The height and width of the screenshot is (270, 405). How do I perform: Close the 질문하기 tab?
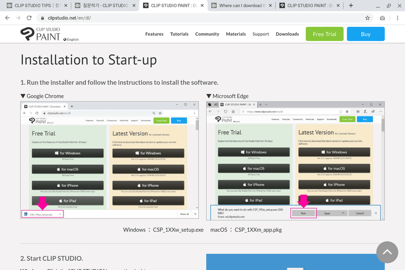tap(134, 5)
